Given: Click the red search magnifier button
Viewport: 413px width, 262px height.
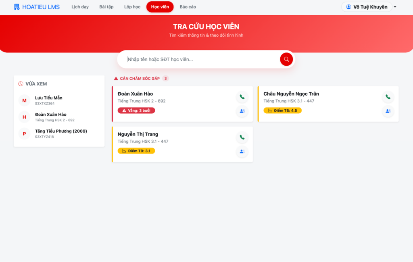Looking at the screenshot, I should (286, 59).
